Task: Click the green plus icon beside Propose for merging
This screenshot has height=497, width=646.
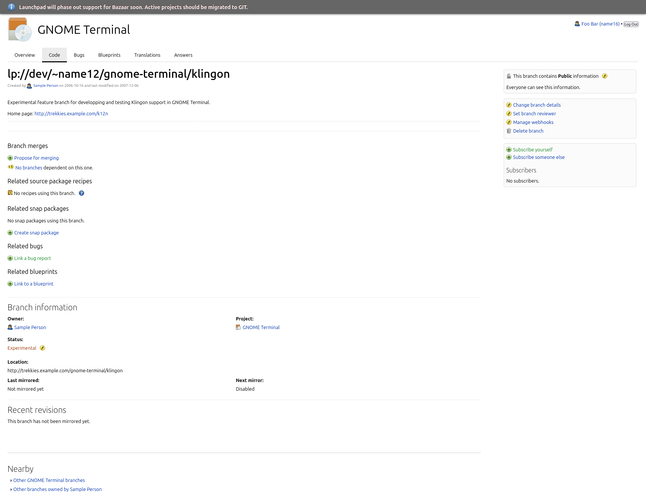Action: pyautogui.click(x=10, y=158)
